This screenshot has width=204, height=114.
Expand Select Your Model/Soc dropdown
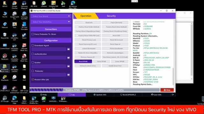(x=51, y=22)
